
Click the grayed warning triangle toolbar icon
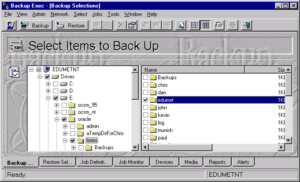[x=108, y=25]
